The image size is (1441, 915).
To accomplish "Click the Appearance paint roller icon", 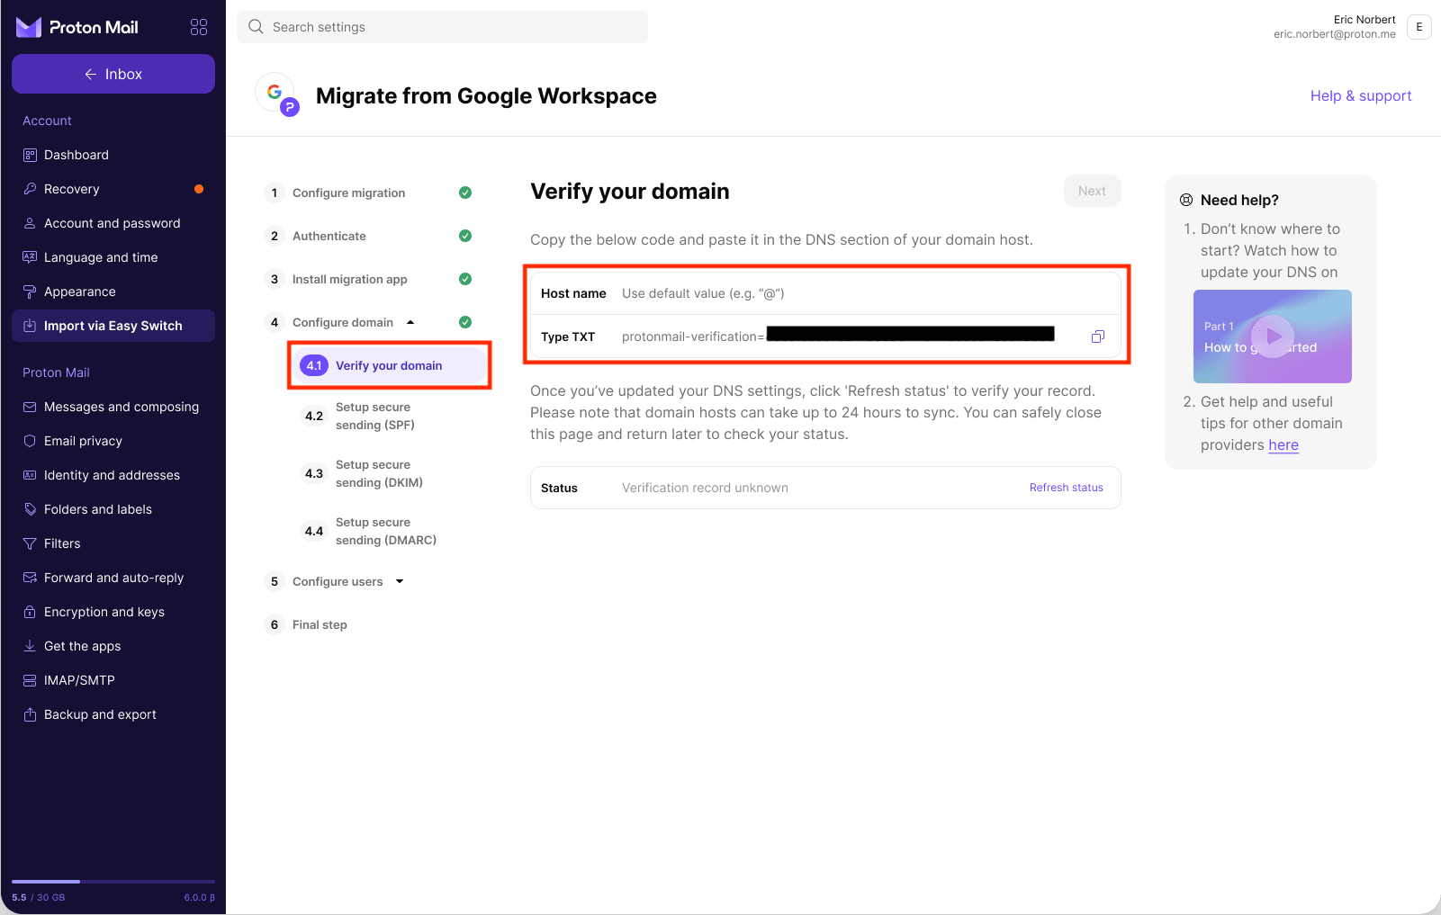I will pos(30,292).
